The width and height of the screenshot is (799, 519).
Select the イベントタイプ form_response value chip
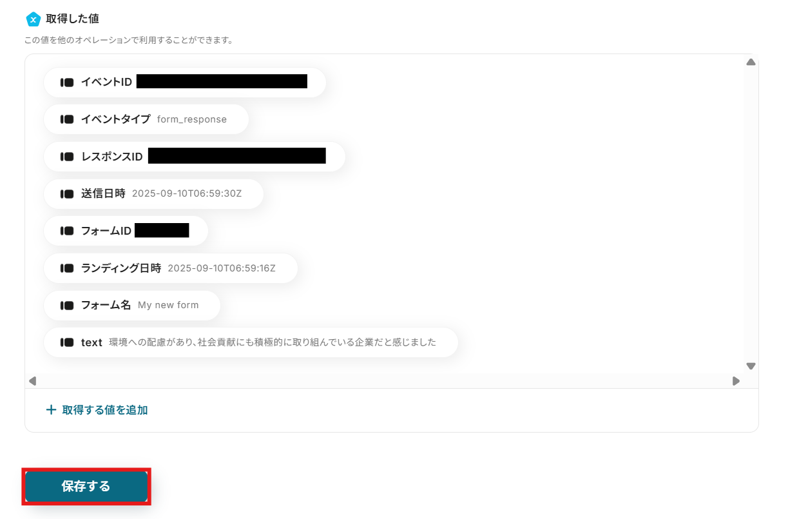(x=146, y=119)
